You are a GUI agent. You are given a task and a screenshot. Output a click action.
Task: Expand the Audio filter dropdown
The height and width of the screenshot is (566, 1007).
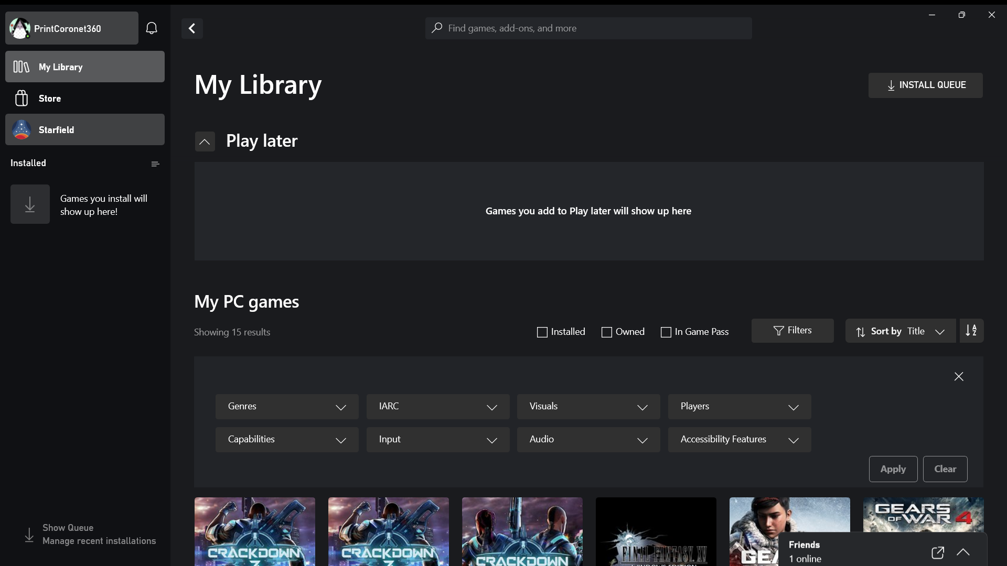click(x=588, y=440)
